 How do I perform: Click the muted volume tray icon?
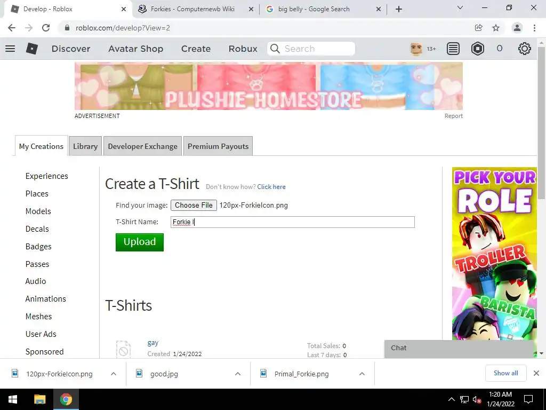(477, 399)
